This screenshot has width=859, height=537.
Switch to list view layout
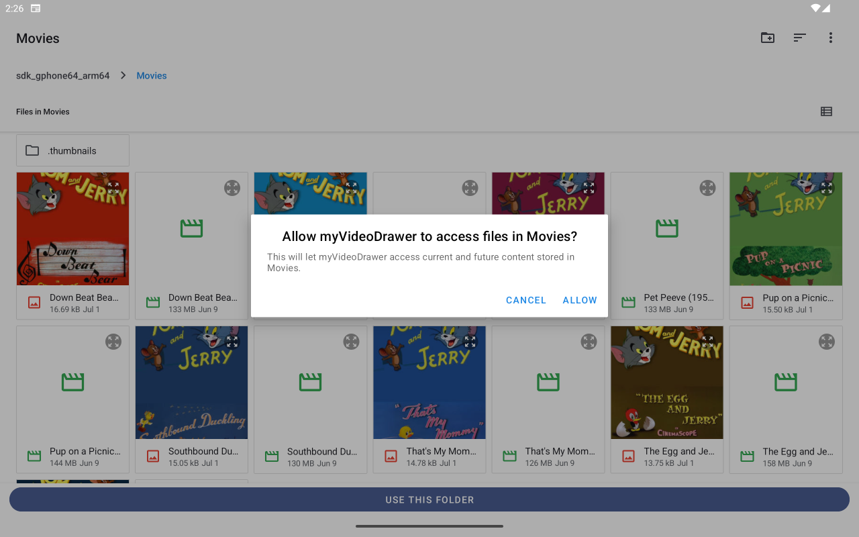(826, 111)
